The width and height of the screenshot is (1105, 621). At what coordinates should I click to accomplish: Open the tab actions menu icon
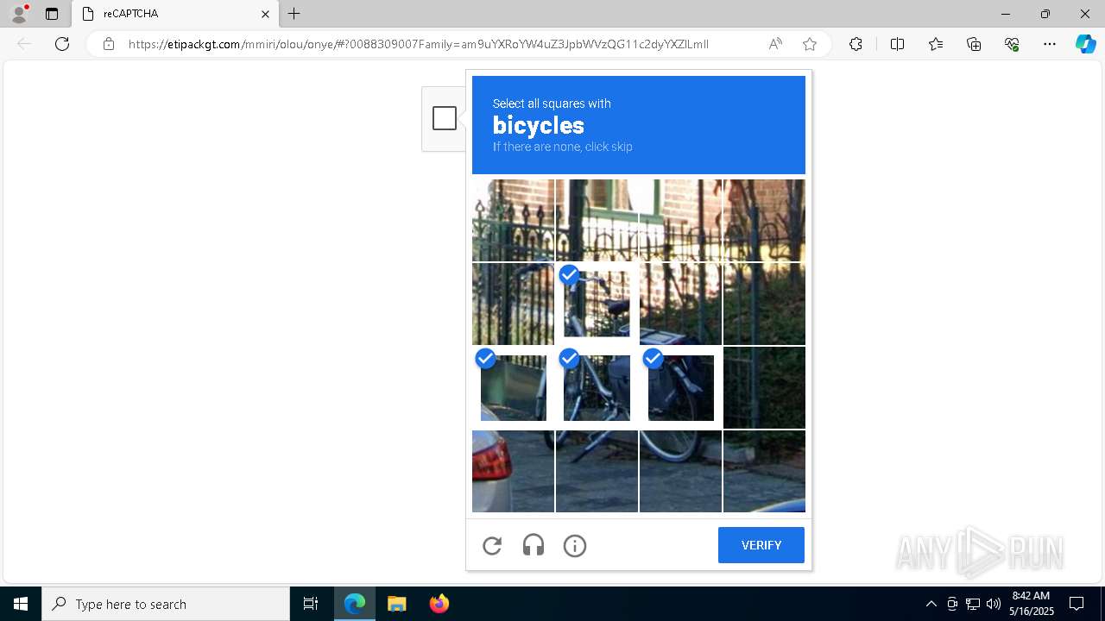52,14
